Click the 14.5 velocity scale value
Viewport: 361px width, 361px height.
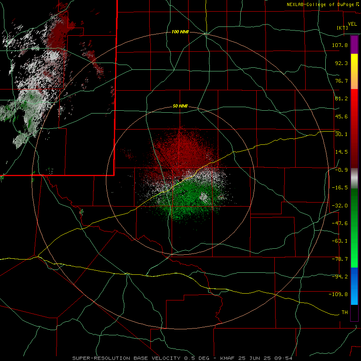click(341, 152)
